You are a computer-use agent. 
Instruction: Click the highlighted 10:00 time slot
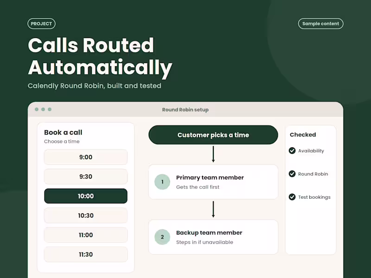tap(86, 196)
